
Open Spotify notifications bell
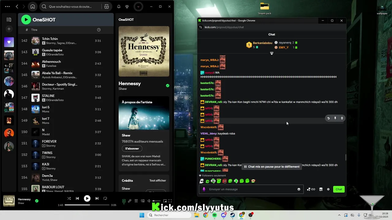click(x=119, y=6)
